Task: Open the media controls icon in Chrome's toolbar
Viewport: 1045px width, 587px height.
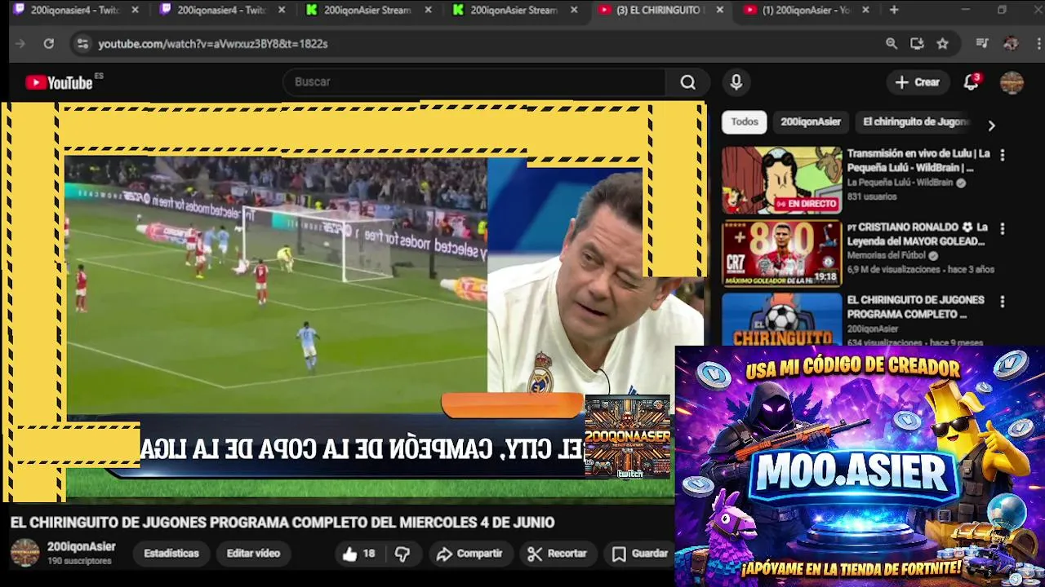Action: 982,43
